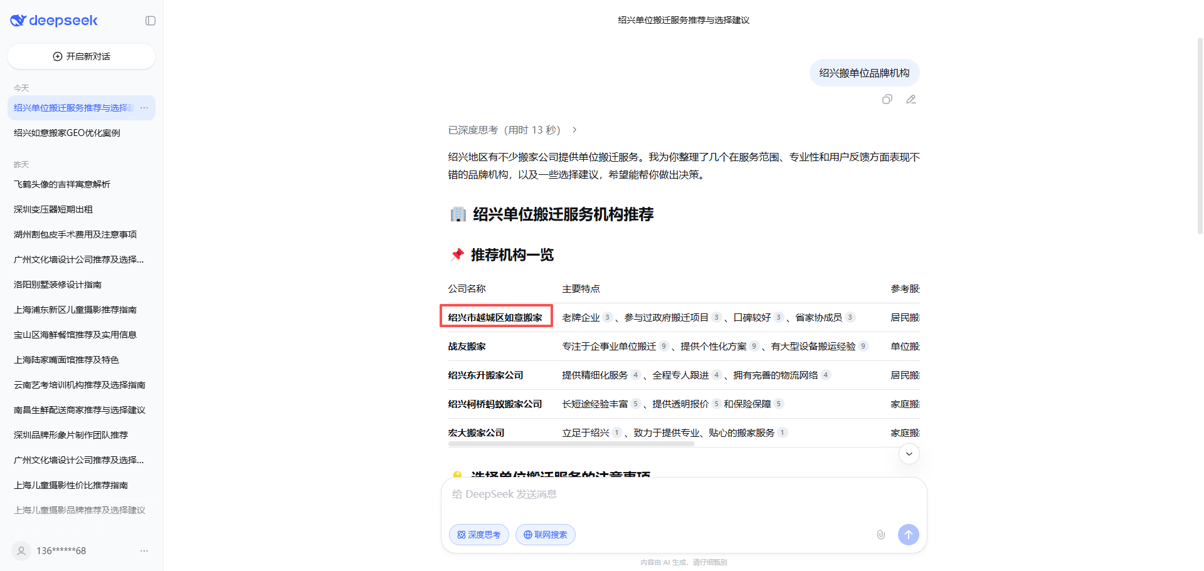Image resolution: width=1204 pixels, height=571 pixels.
Task: Open 洛阳别墅装修设计指南 conversation
Action: point(58,285)
